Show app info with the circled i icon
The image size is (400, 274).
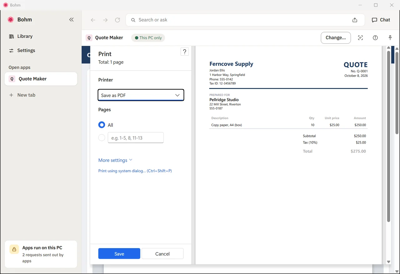pyautogui.click(x=375, y=38)
